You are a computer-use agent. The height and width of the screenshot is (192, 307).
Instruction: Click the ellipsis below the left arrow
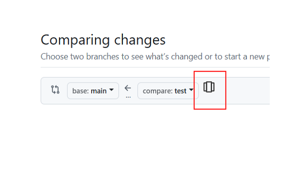(x=128, y=96)
